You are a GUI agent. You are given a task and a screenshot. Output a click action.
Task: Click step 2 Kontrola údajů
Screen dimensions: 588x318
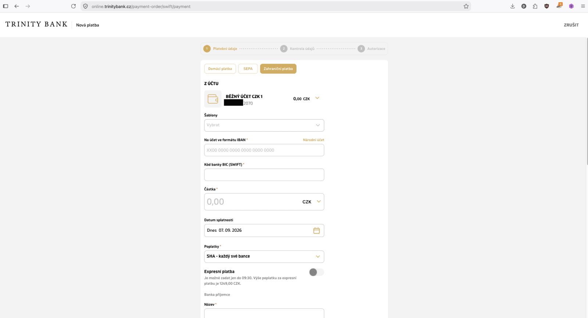(x=298, y=49)
